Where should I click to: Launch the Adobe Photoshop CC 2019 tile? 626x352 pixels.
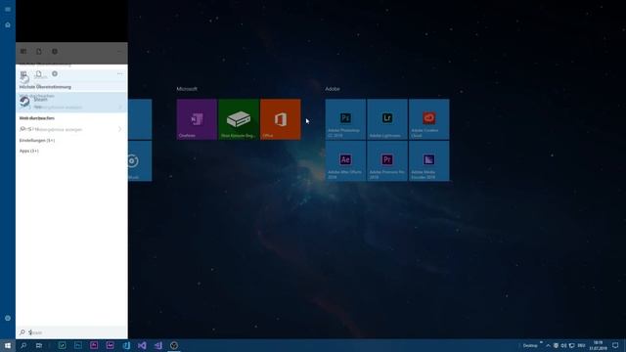point(345,119)
